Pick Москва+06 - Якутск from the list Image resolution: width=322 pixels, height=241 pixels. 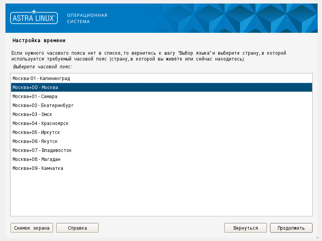(162, 141)
